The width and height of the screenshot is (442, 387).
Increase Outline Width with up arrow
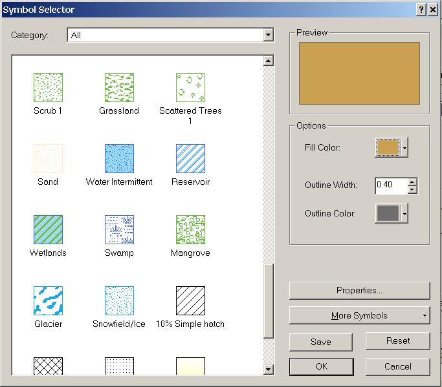click(x=412, y=182)
